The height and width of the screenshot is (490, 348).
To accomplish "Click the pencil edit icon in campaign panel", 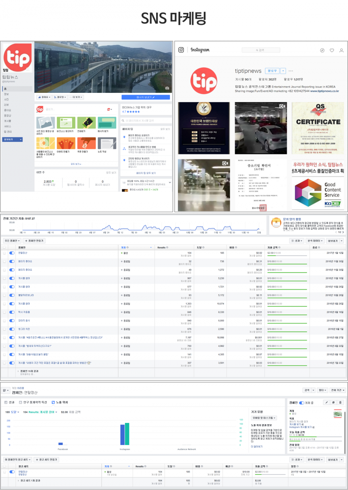I will click(326, 403).
